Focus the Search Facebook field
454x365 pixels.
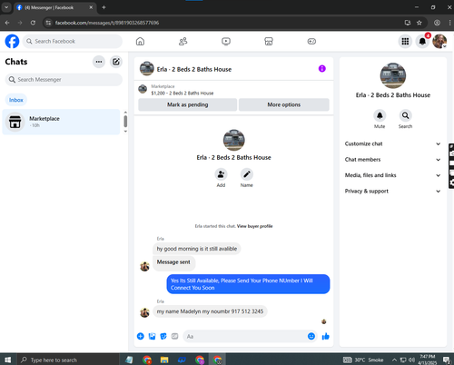(73, 41)
